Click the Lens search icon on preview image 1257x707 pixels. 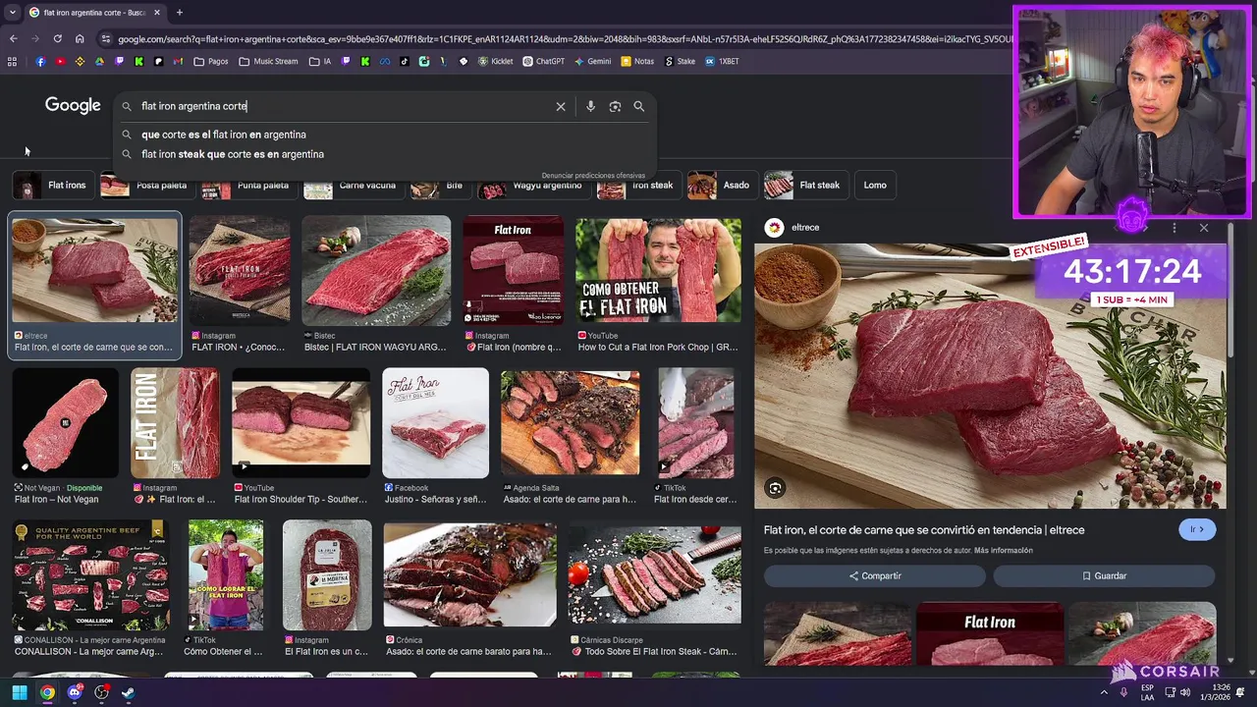click(776, 488)
